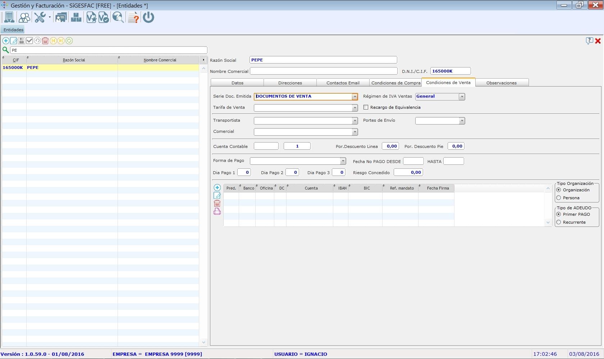Sort list by Nombre Comercial column header

158,60
